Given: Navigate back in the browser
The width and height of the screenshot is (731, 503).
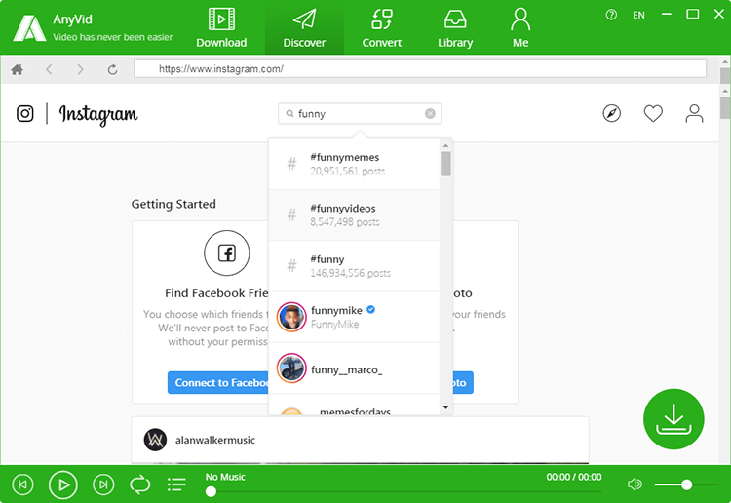Looking at the screenshot, I should (49, 69).
